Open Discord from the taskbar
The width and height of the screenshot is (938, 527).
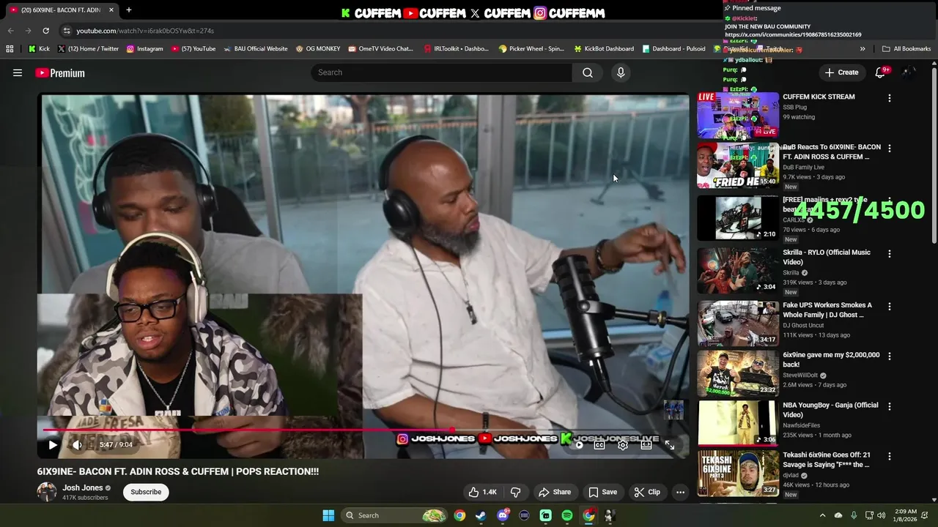(503, 515)
